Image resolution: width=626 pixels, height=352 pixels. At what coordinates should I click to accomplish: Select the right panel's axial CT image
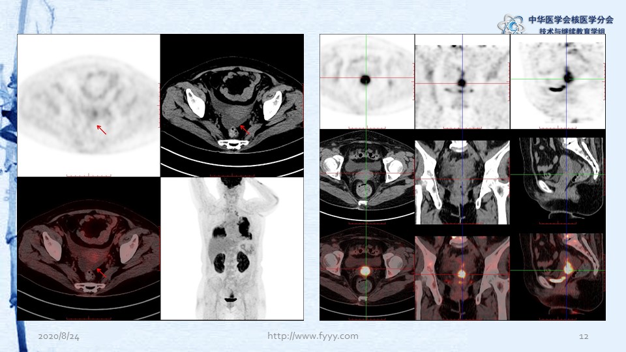coord(366,177)
